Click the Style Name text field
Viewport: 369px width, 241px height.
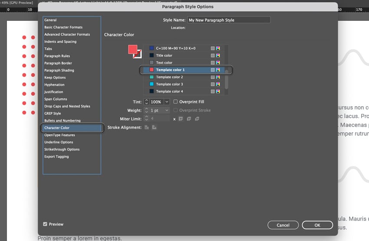pyautogui.click(x=229, y=20)
